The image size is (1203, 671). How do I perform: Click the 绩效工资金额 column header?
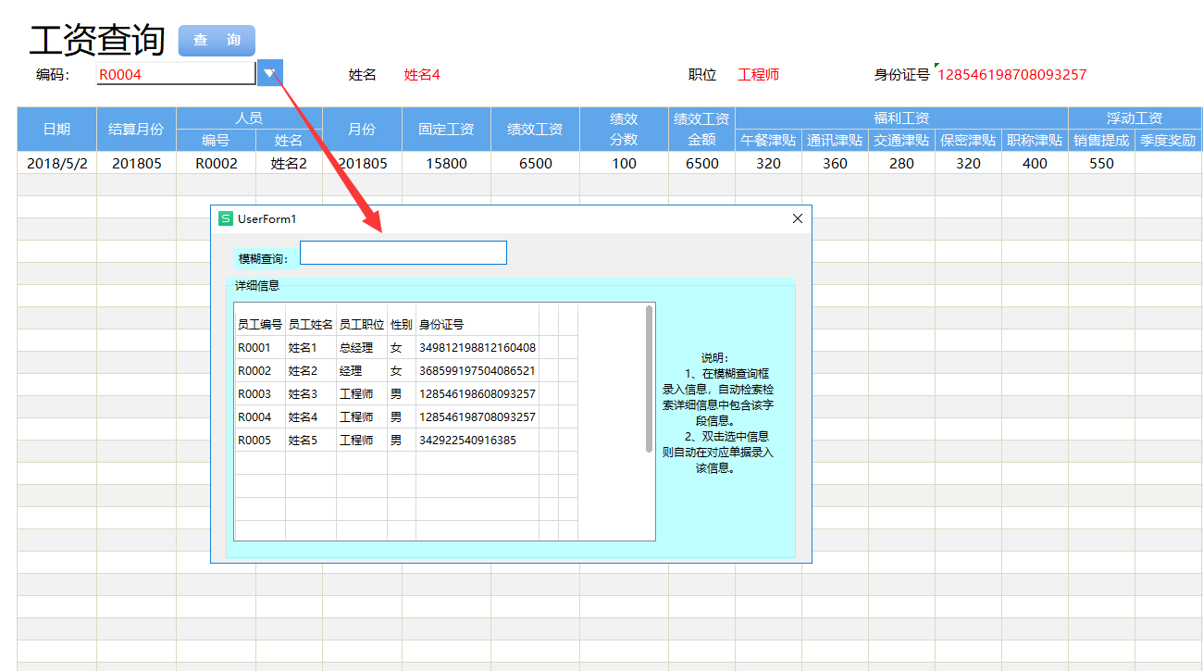click(x=702, y=130)
